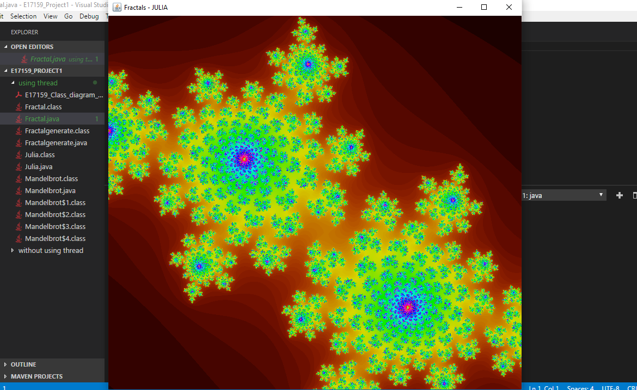Open the "1: java" terminal dropdown
Image resolution: width=637 pixels, height=390 pixels.
point(601,195)
